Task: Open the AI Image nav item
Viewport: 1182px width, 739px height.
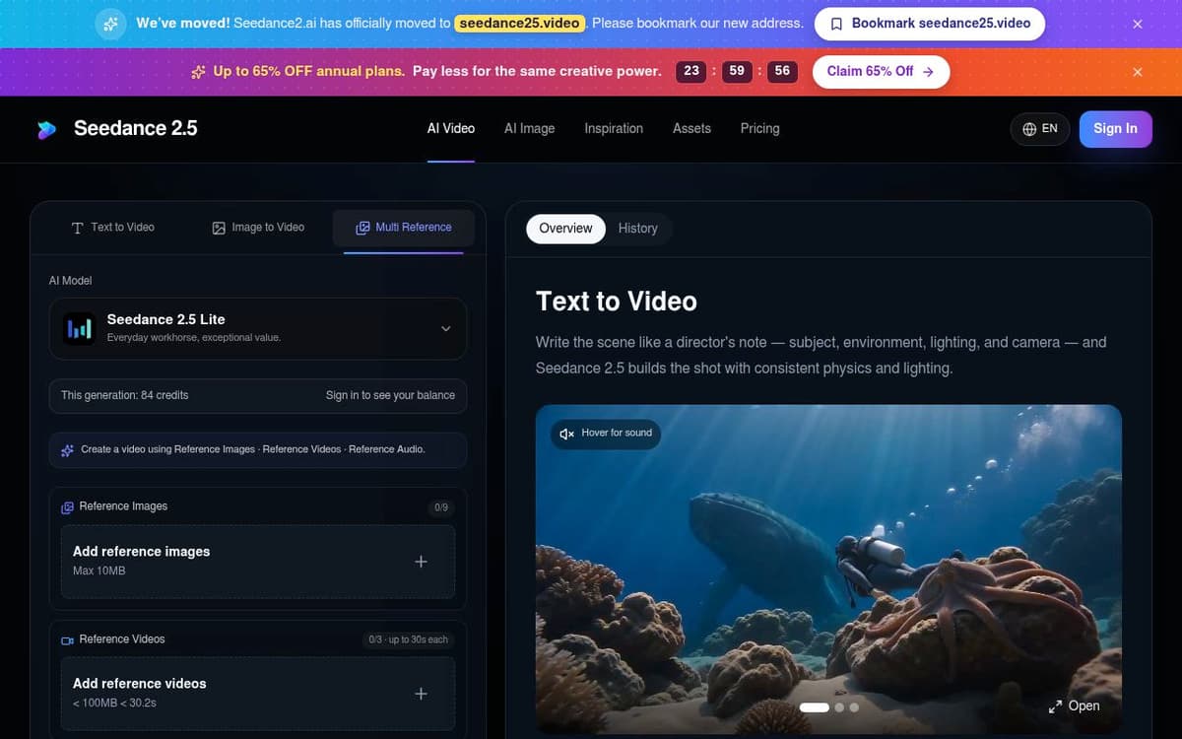Action: click(529, 128)
